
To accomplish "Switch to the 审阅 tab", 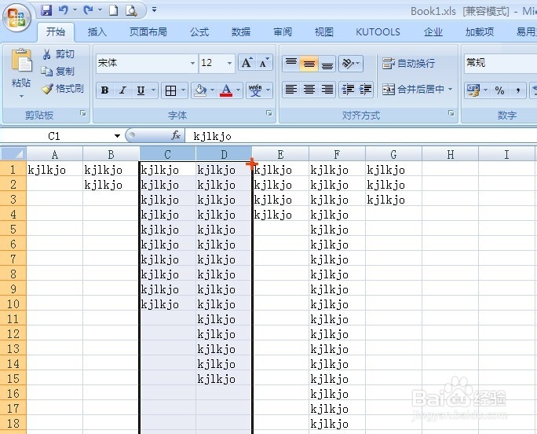I will click(283, 32).
